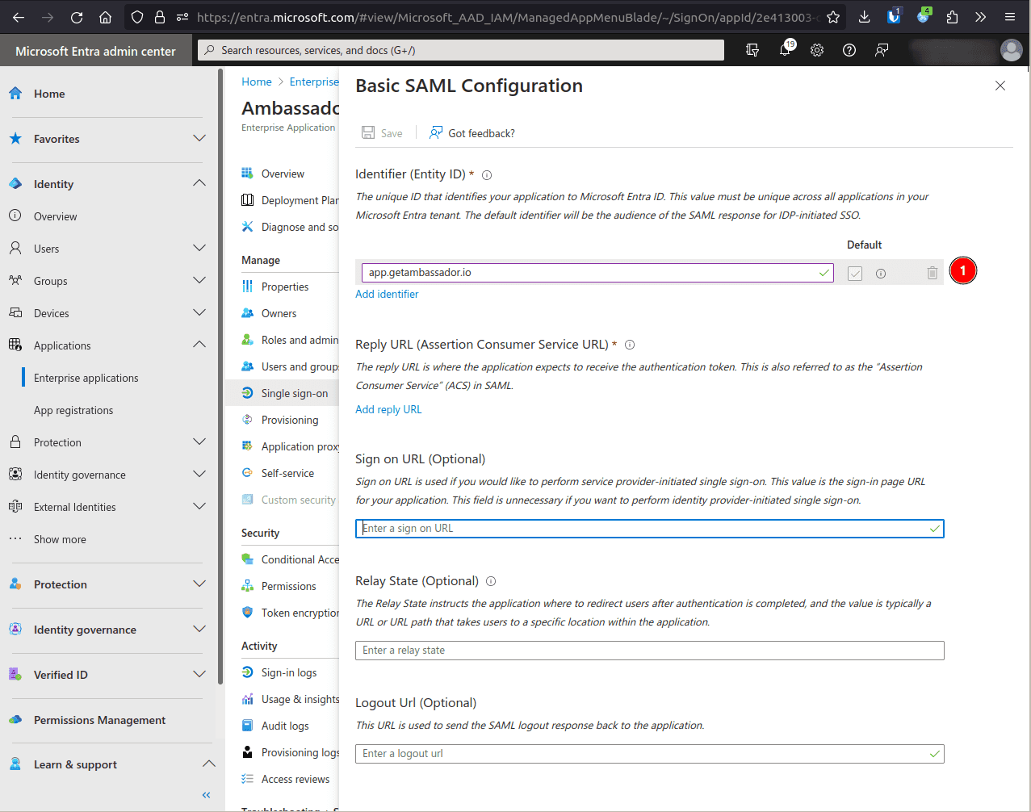Viewport: 1031px width, 812px height.
Task: Expand the Verified ID section
Action: (x=199, y=675)
